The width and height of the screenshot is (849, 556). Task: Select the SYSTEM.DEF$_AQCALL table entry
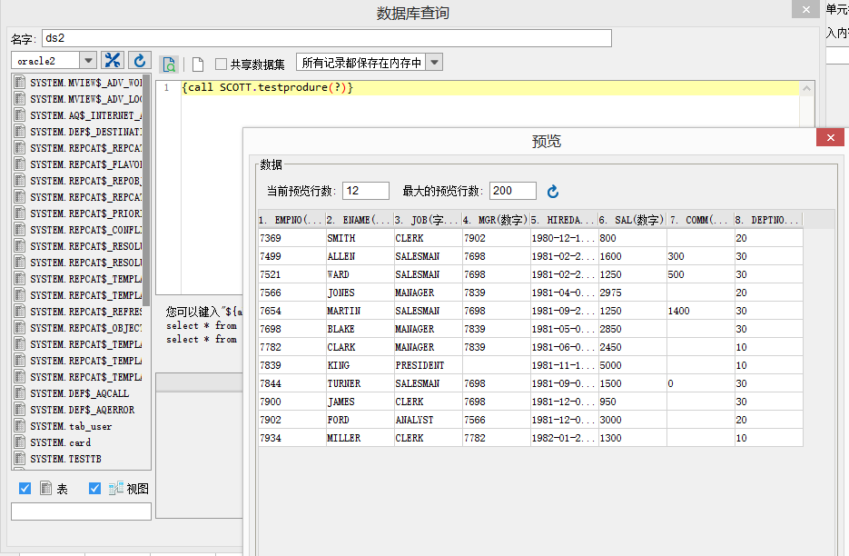coord(80,393)
